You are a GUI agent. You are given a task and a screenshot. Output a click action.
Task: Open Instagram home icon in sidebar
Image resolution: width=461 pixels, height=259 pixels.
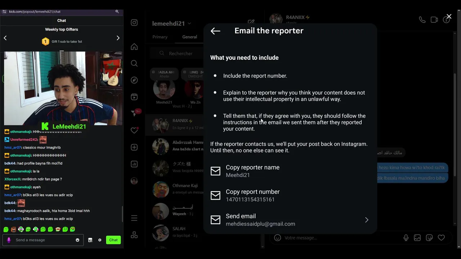pyautogui.click(x=134, y=47)
